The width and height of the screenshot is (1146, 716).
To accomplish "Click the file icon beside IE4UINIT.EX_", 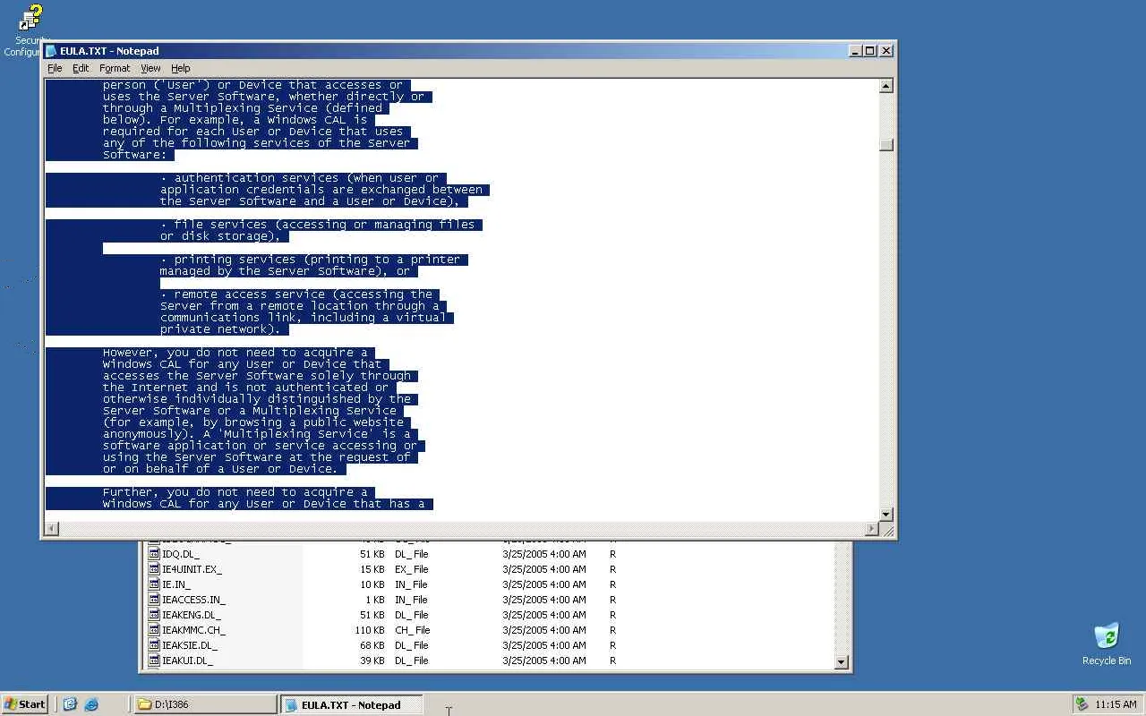I will (x=154, y=569).
